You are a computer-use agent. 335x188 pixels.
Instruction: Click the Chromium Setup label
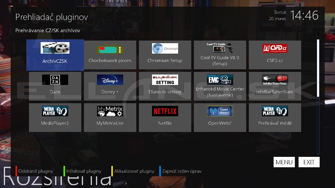click(x=165, y=60)
